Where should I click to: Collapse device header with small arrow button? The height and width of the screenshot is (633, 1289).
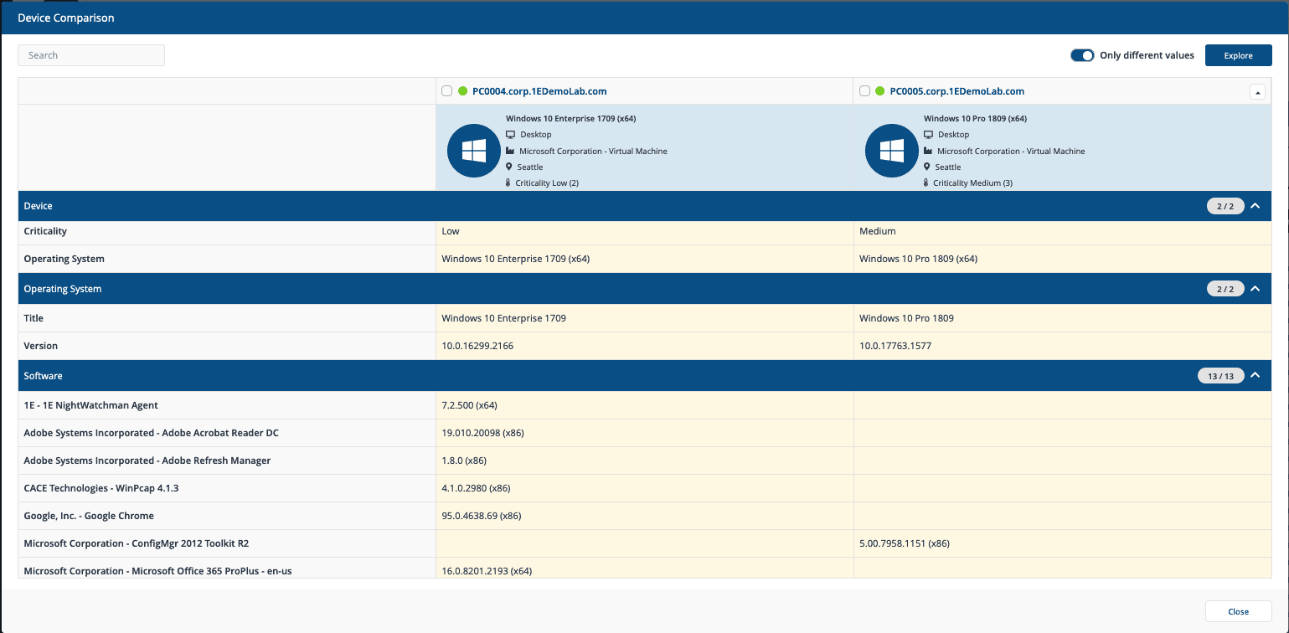tap(1257, 92)
